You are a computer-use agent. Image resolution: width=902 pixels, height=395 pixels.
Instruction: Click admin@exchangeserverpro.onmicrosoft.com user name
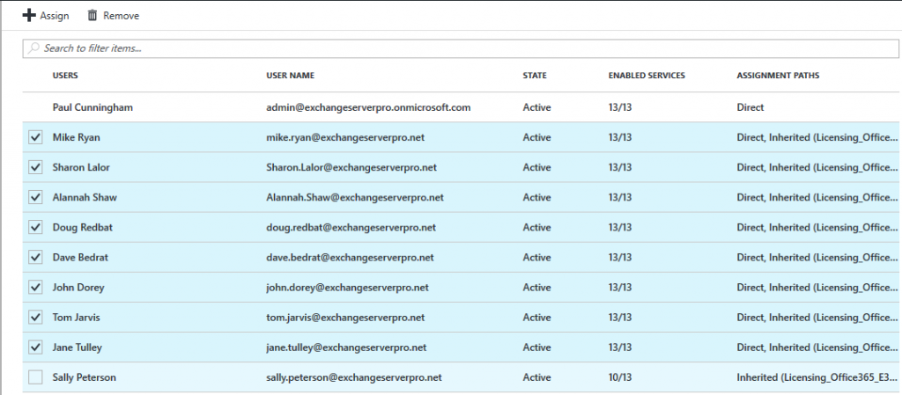pyautogui.click(x=368, y=107)
